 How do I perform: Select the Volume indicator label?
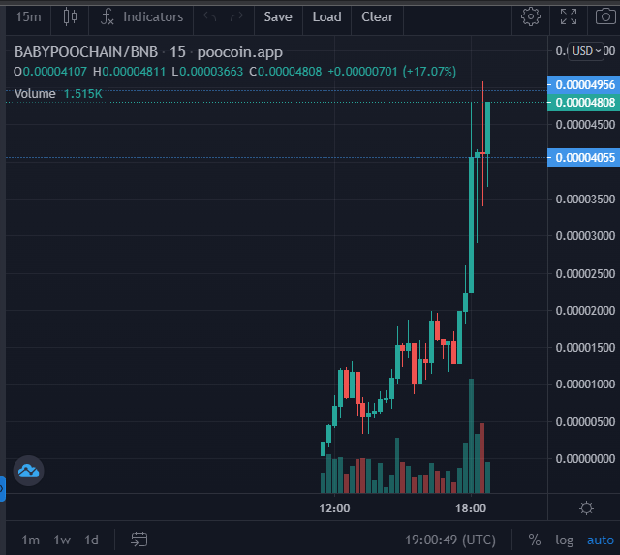pyautogui.click(x=35, y=94)
